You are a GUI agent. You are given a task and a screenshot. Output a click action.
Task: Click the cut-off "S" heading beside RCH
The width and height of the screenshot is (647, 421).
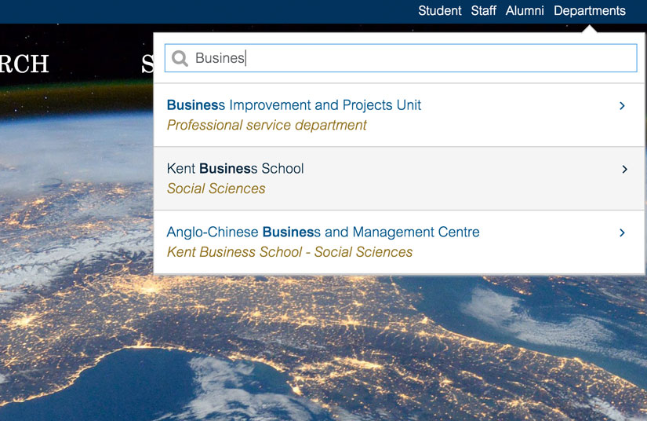coord(147,64)
